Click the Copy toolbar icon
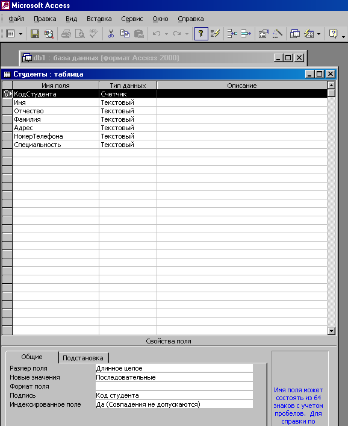This screenshot has height=426, width=348. (125, 34)
